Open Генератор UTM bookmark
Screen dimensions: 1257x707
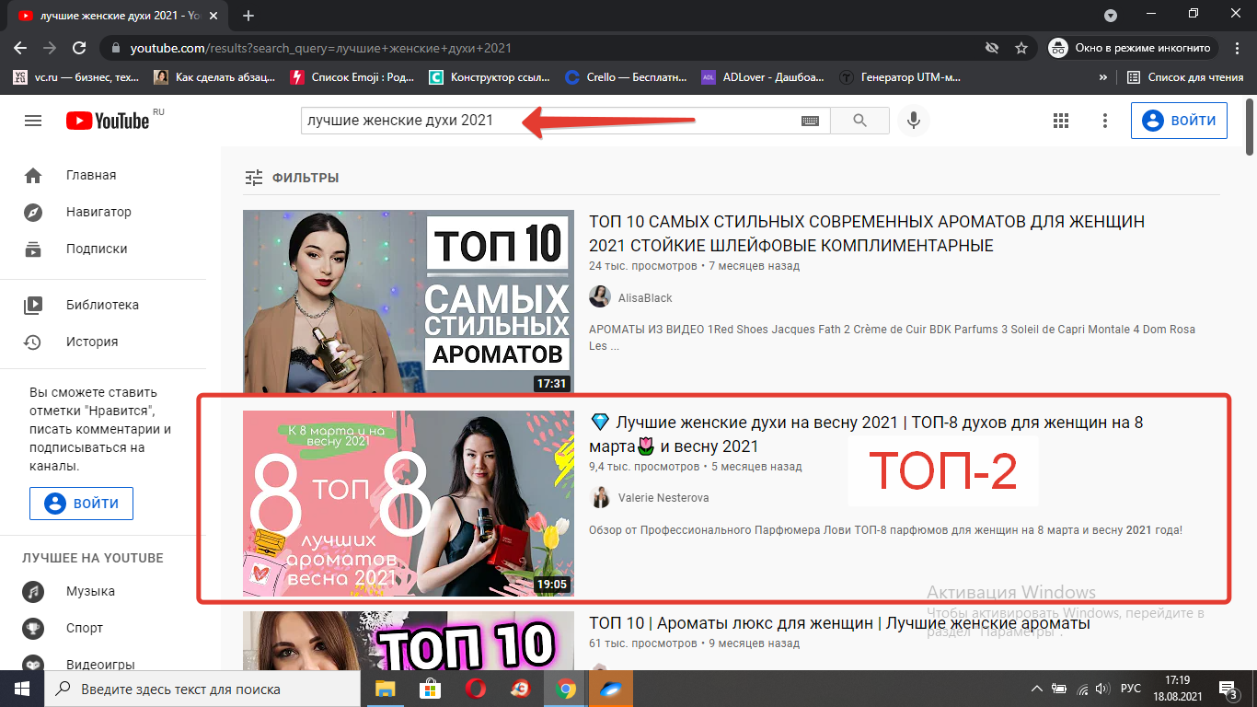click(x=901, y=77)
